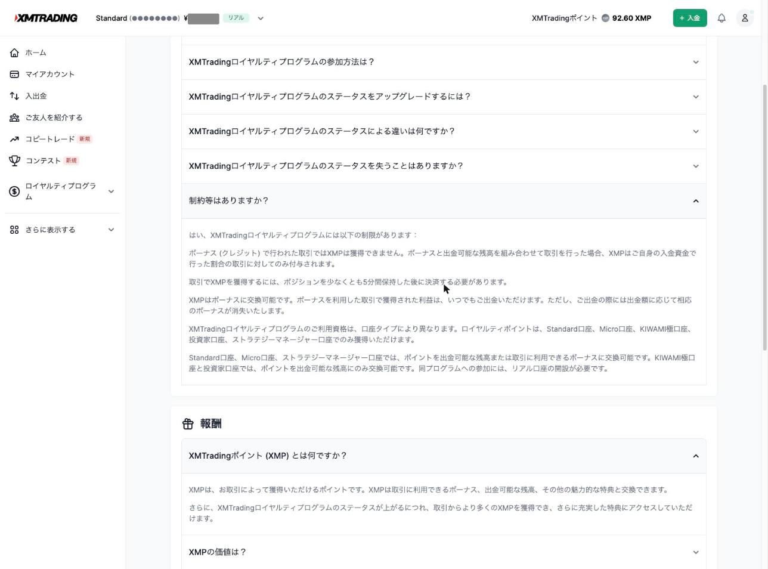Click the green 入金 button
Screen dimensions: 768x569
690,18
